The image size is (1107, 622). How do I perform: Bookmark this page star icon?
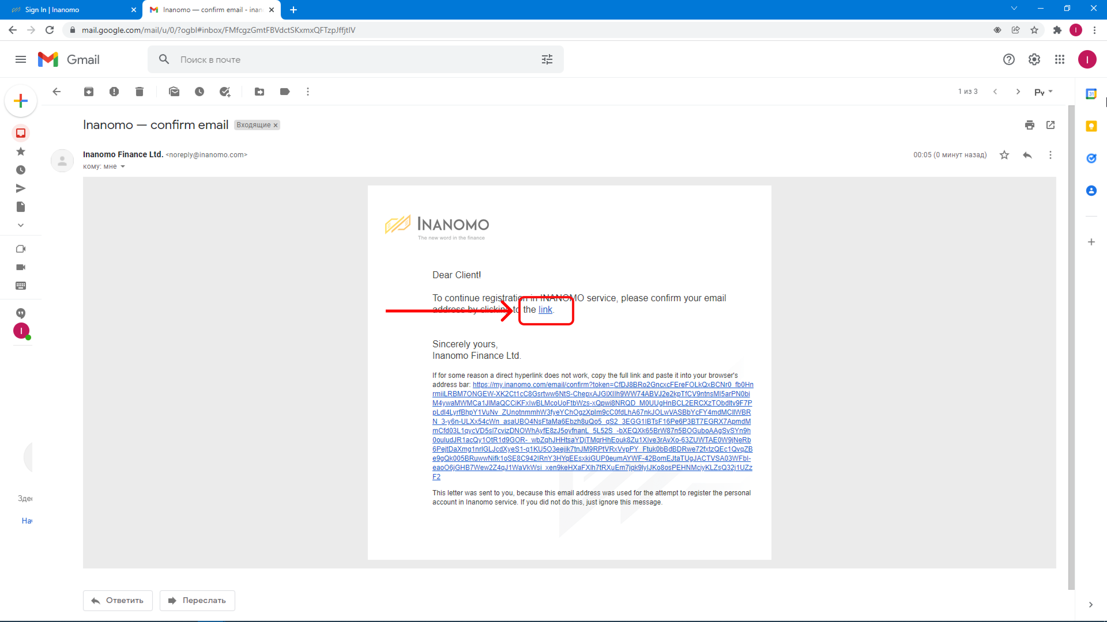pos(1034,30)
